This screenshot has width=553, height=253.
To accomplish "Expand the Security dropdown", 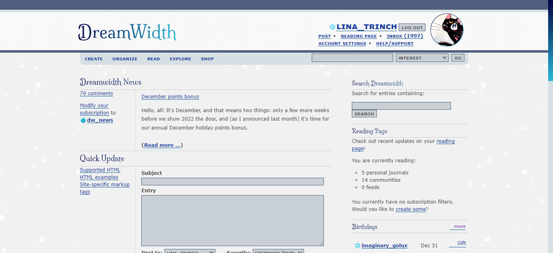I will click(x=278, y=251).
